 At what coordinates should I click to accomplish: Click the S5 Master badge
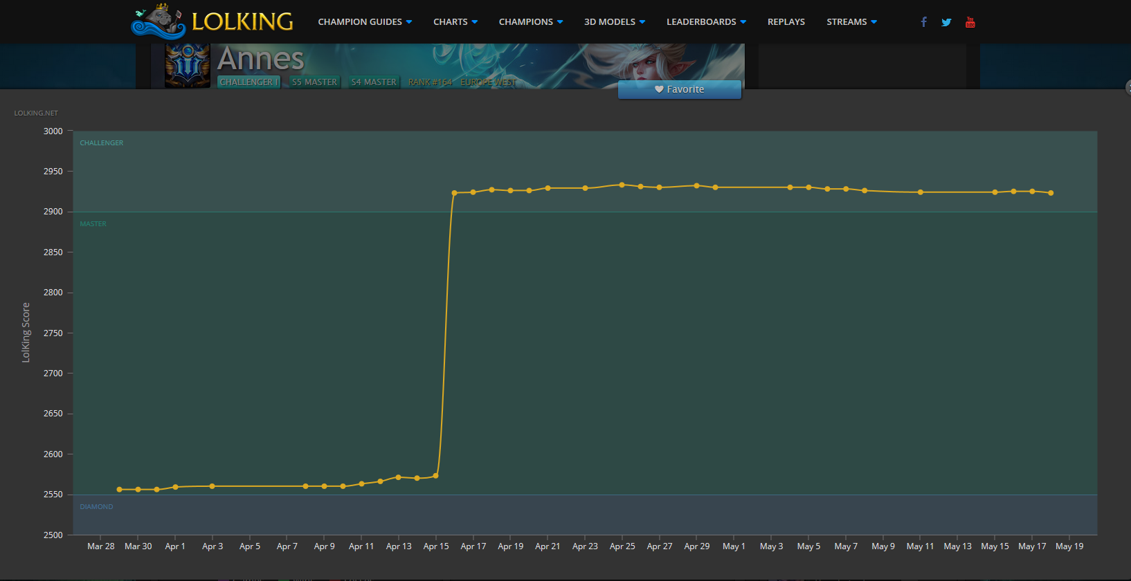(314, 82)
